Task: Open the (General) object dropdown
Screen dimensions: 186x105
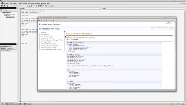Action: coord(60,8)
